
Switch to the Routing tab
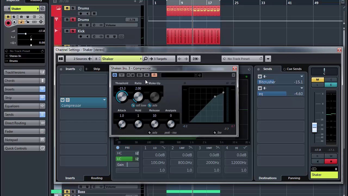(x=97, y=178)
